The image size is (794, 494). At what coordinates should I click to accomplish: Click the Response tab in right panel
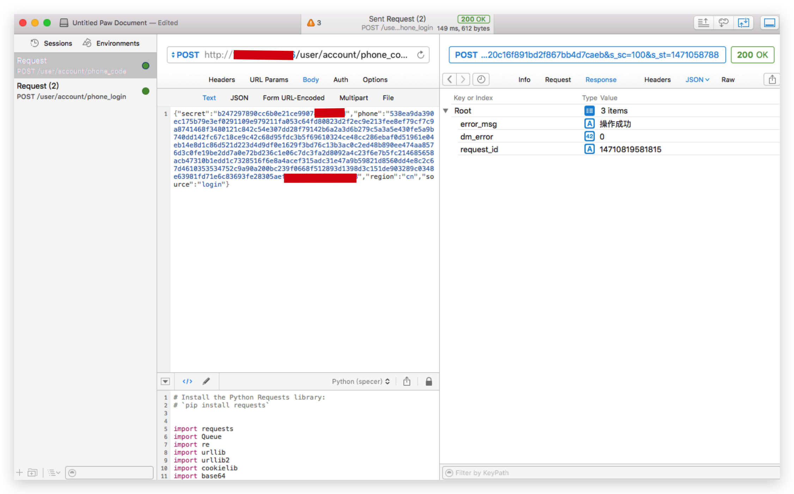click(x=601, y=80)
